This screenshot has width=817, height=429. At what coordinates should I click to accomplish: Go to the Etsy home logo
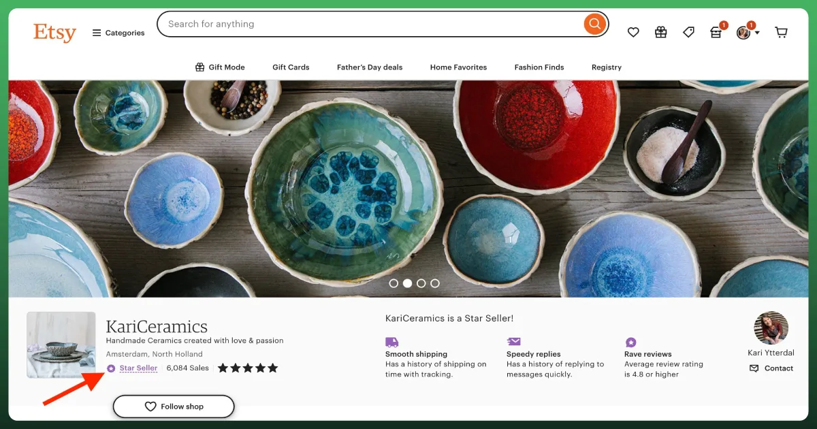54,32
